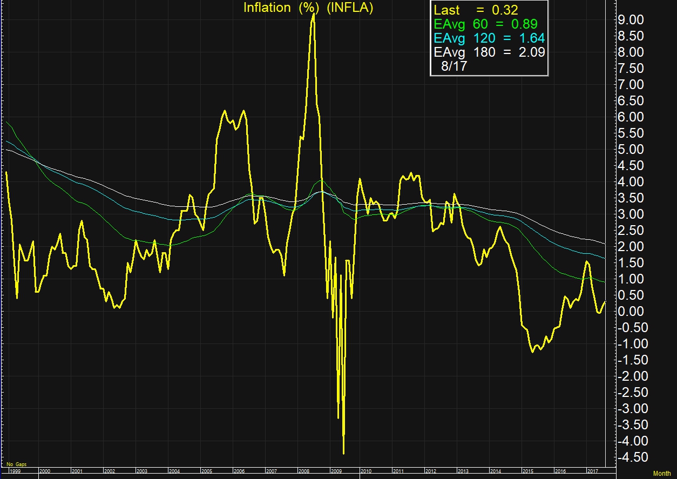
Task: Click the 2009 marker on the time axis
Action: tap(335, 471)
